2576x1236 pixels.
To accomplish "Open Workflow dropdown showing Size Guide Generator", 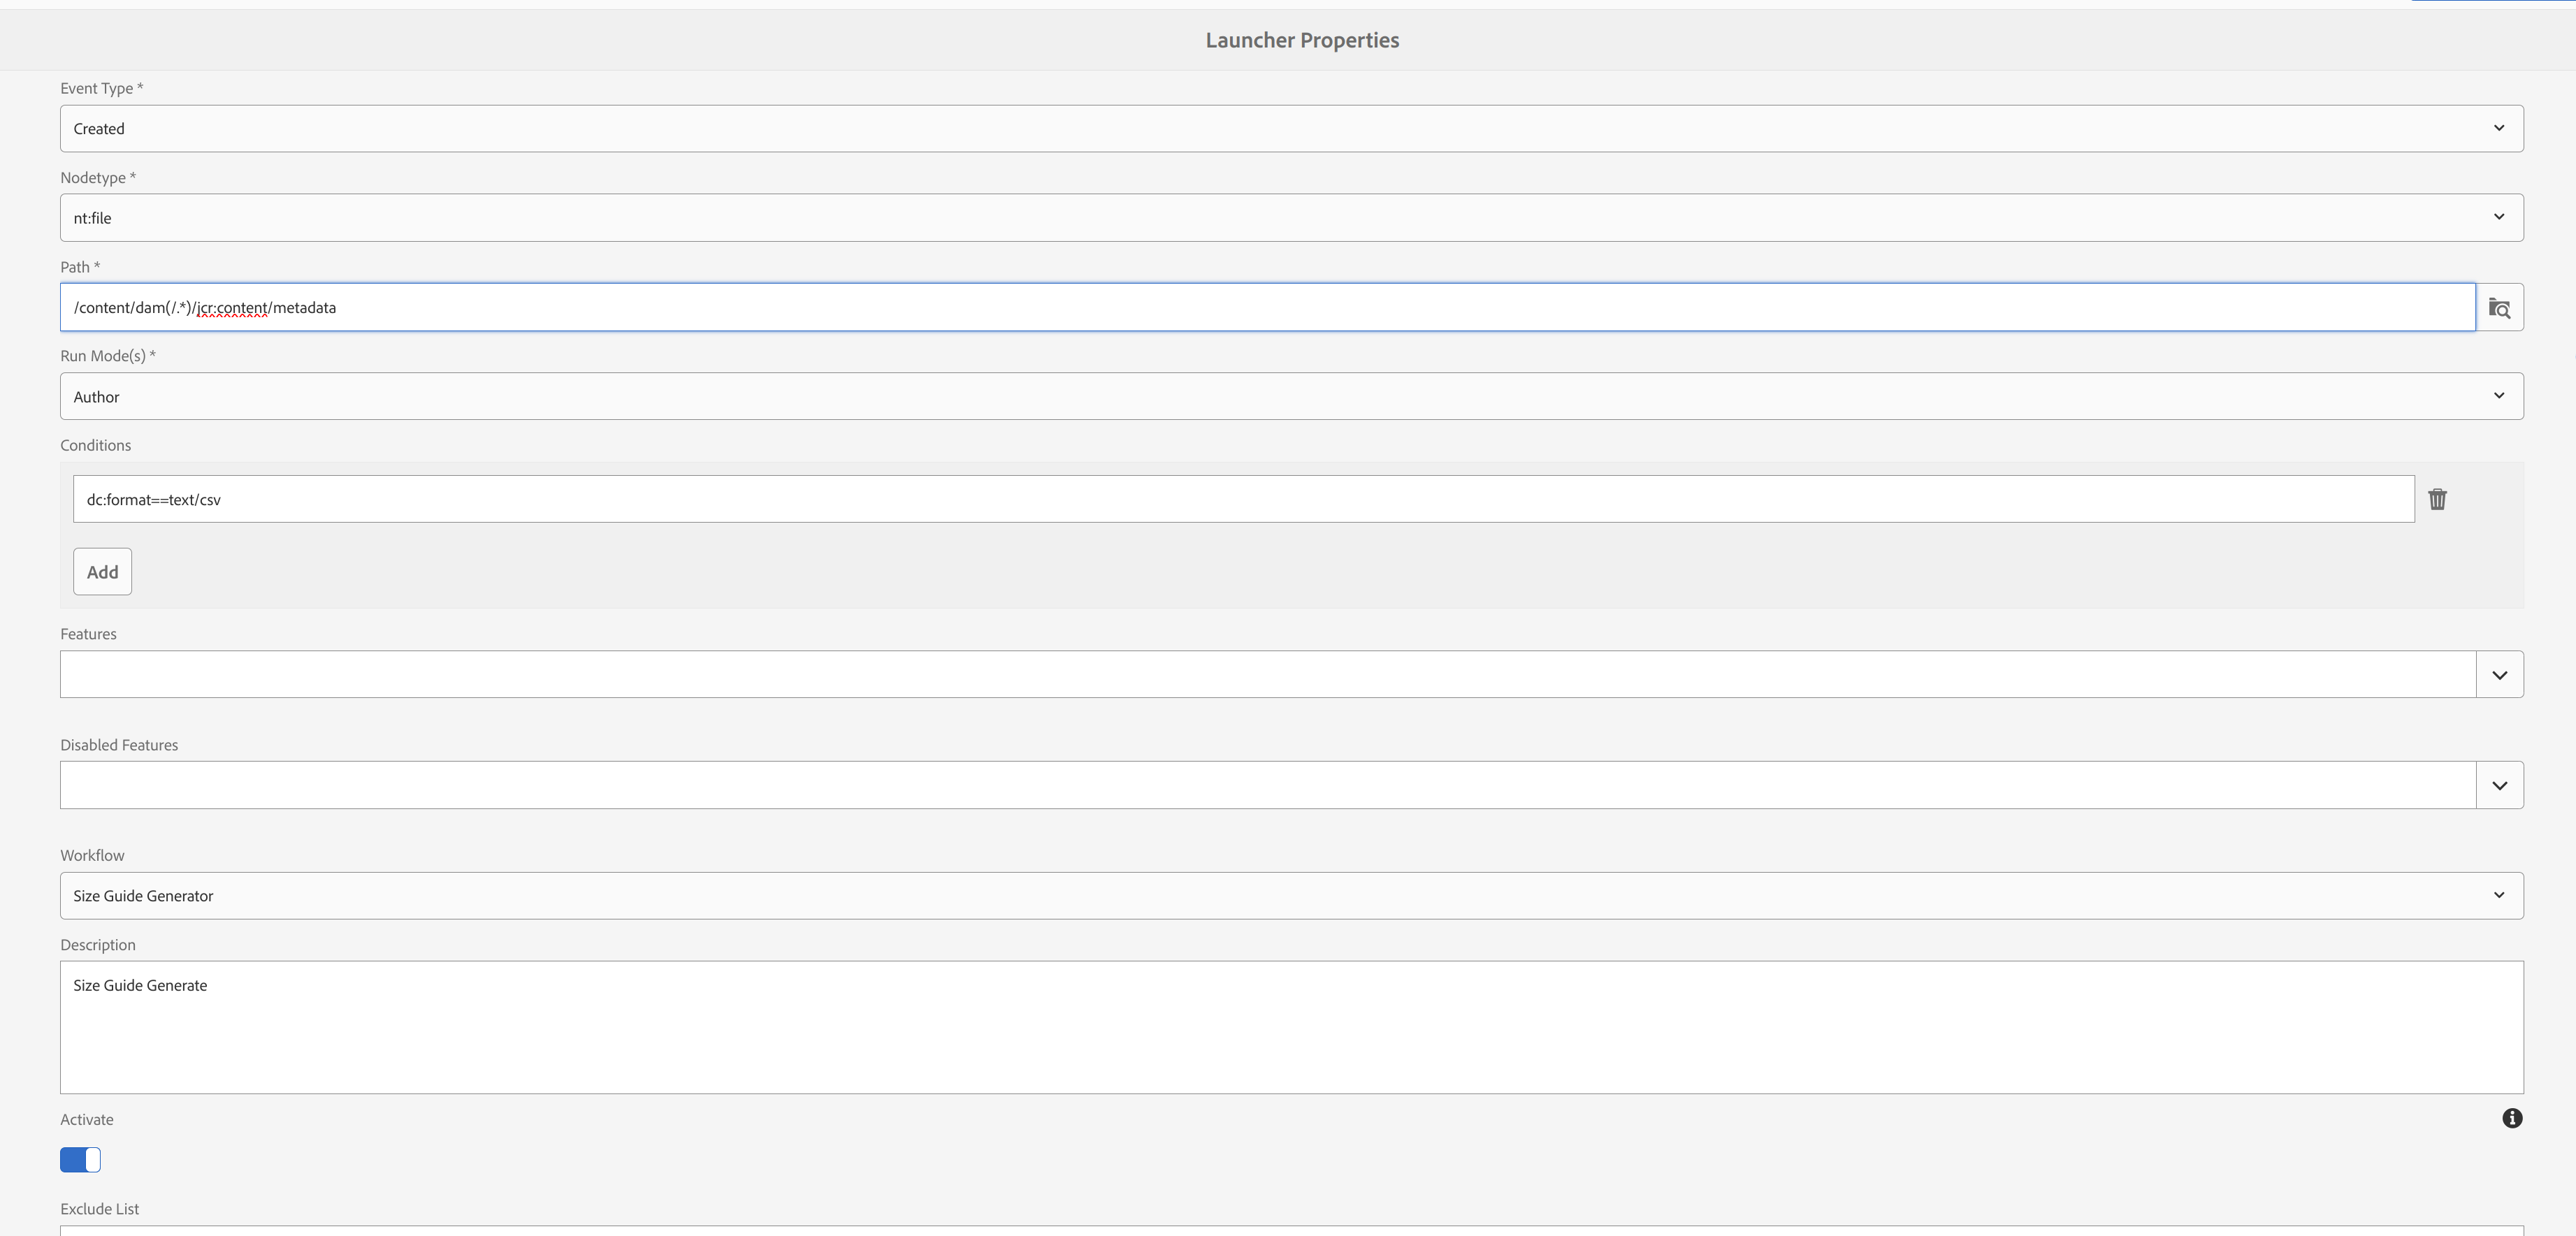I will coord(1290,896).
